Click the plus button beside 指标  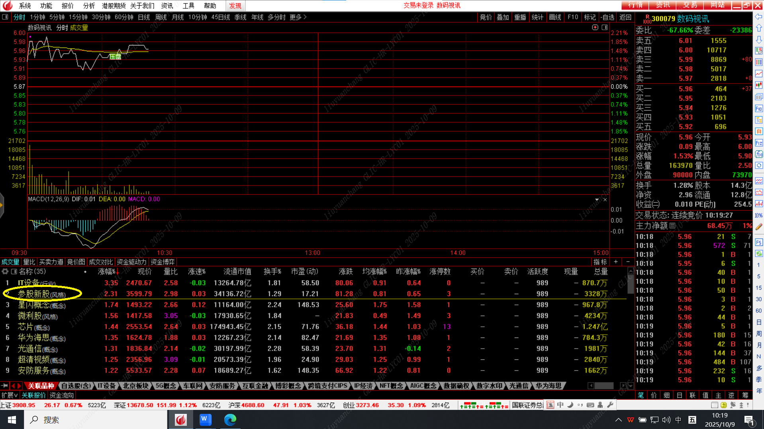[x=616, y=262]
